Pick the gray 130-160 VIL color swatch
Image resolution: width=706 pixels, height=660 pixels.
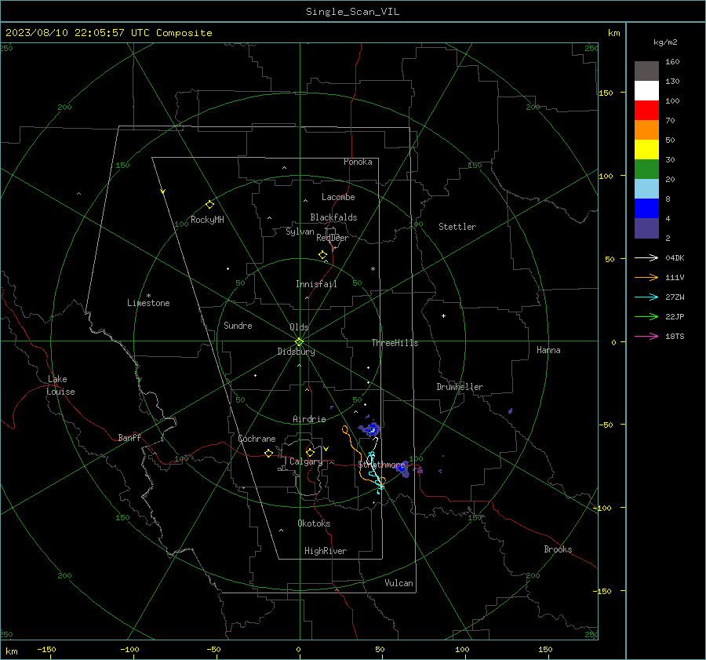(x=646, y=71)
